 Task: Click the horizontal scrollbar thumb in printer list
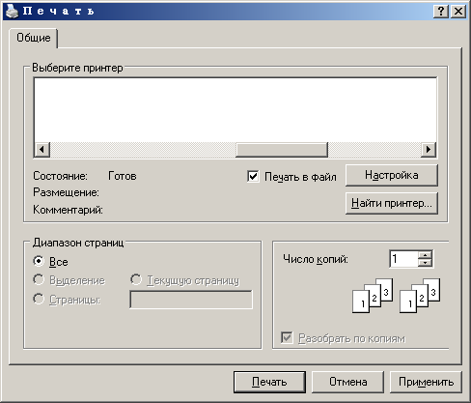click(282, 150)
